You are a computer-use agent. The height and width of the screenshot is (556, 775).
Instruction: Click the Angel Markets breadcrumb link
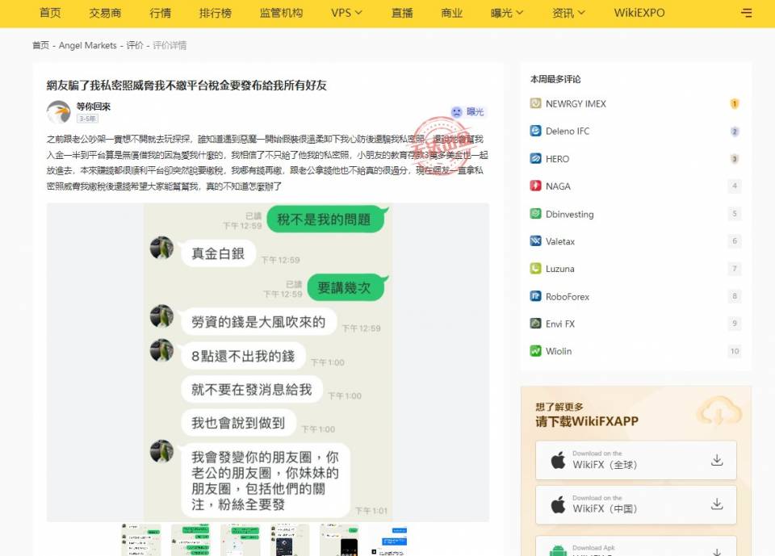pos(87,45)
